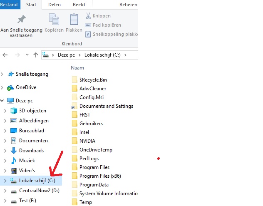Click the Kopiëren icon in the ribbon
263x206 pixels.
point(54,19)
